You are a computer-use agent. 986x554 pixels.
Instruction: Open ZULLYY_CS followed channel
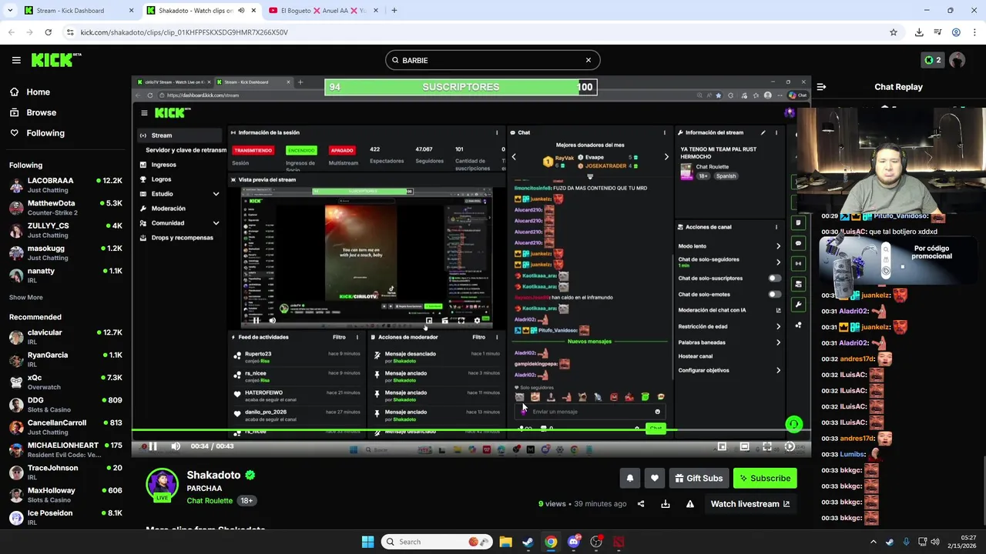pyautogui.click(x=65, y=230)
